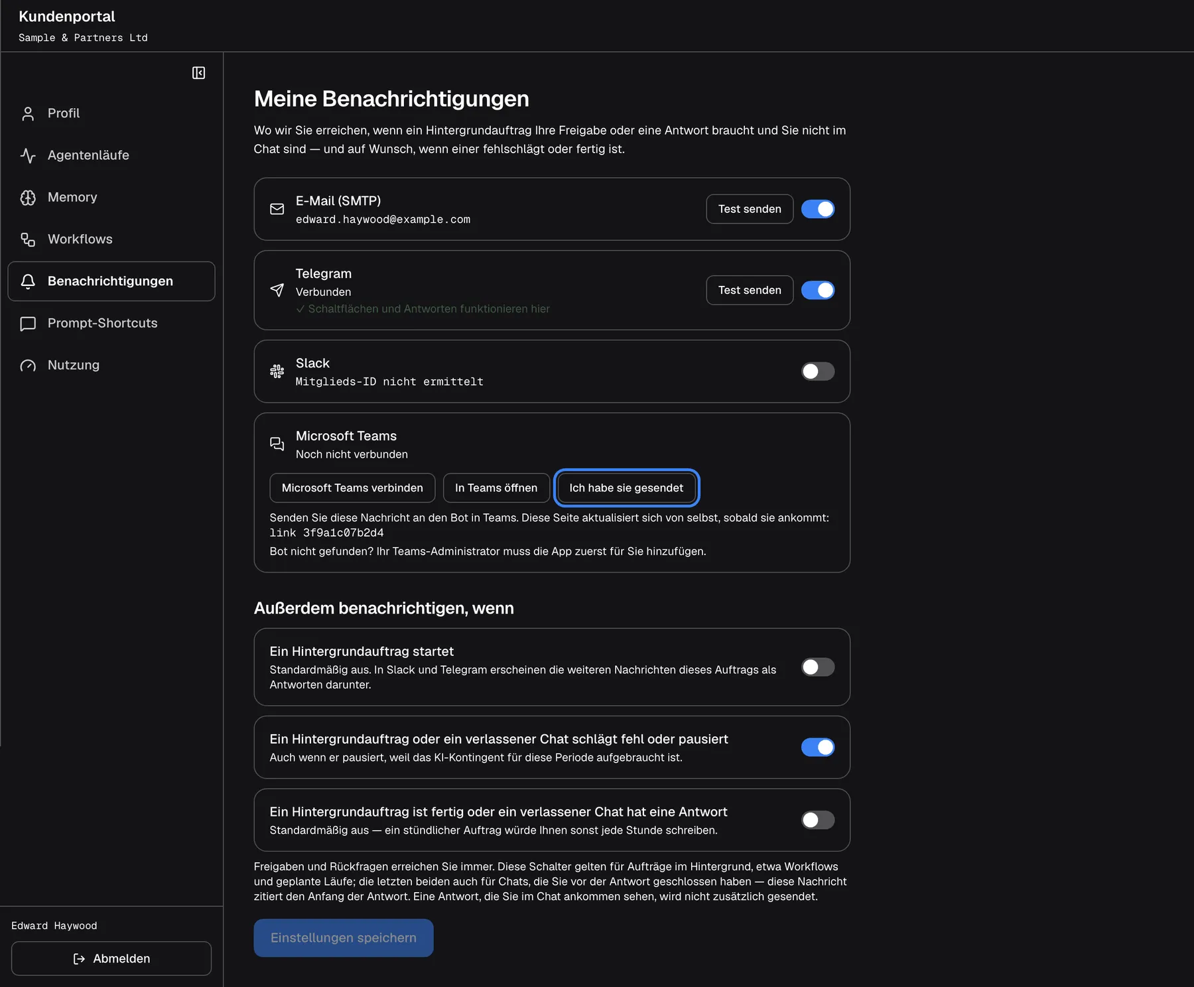Click the 'Edward Haywood' user name
This screenshot has width=1194, height=987.
[54, 925]
